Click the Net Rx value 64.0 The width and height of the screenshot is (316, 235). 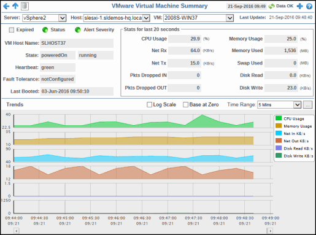point(185,50)
